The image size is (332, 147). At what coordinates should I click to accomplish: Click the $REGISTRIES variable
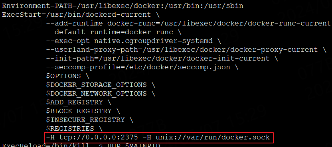(70, 129)
